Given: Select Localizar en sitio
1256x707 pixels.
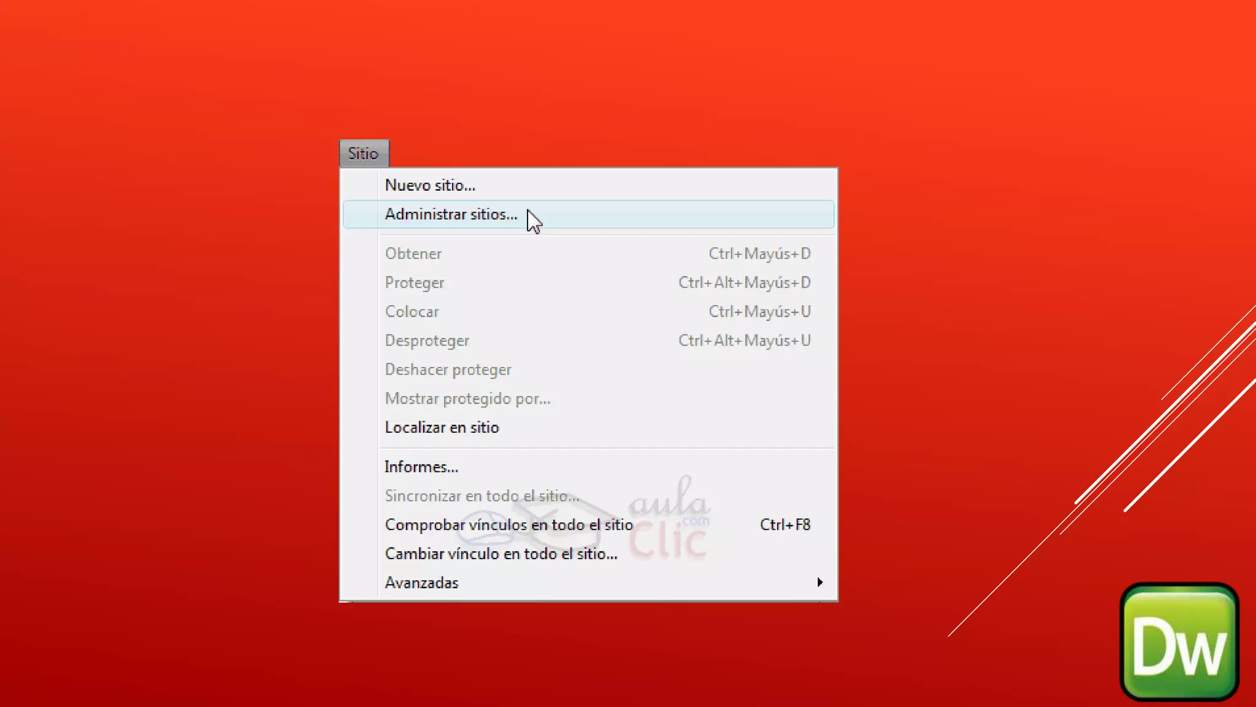Looking at the screenshot, I should click(442, 428).
